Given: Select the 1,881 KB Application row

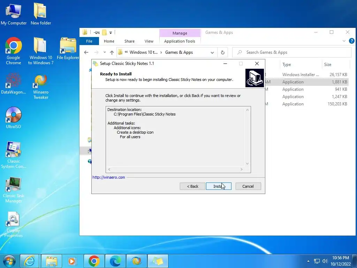Looking at the screenshot, I should [307, 82].
